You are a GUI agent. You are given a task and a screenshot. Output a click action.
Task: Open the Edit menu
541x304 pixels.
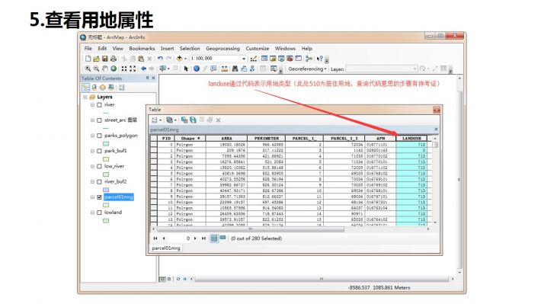tap(102, 49)
